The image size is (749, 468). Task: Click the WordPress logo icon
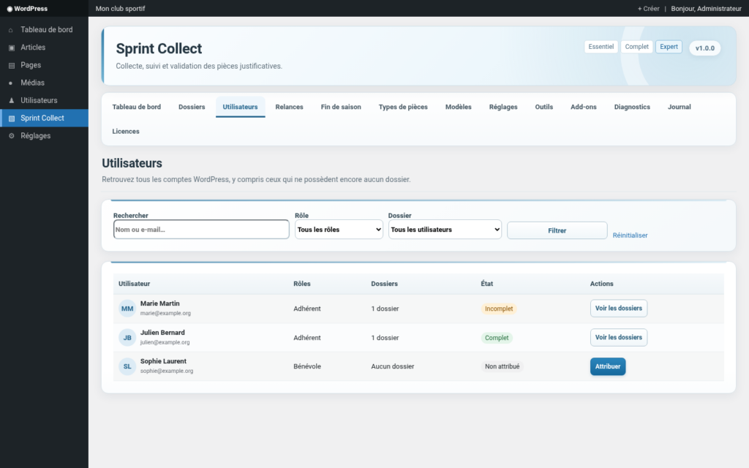pyautogui.click(x=10, y=9)
